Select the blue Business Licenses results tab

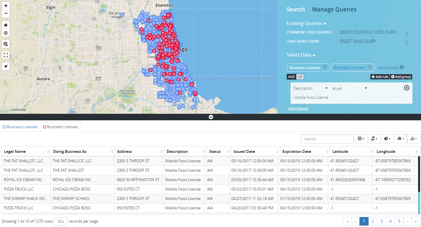20,127
